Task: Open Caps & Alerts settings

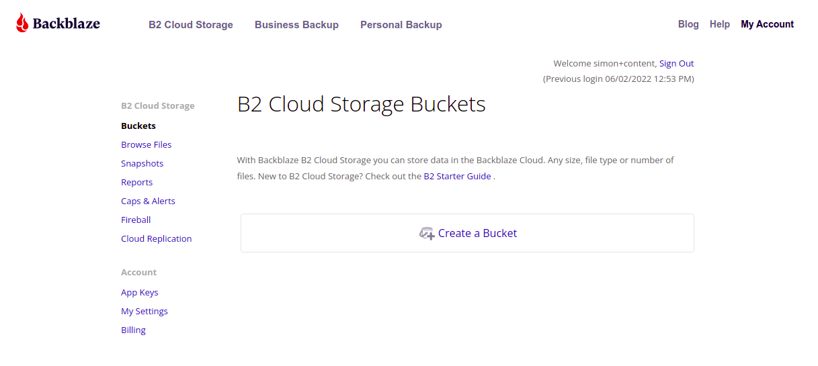Action: coord(148,201)
